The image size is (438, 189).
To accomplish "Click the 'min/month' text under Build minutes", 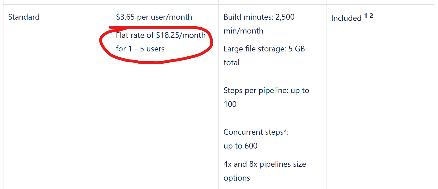I will (243, 31).
